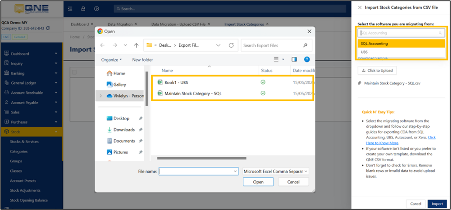Click the horizontal scrollbar in file list
451x210 pixels.
pyautogui.click(x=201, y=158)
